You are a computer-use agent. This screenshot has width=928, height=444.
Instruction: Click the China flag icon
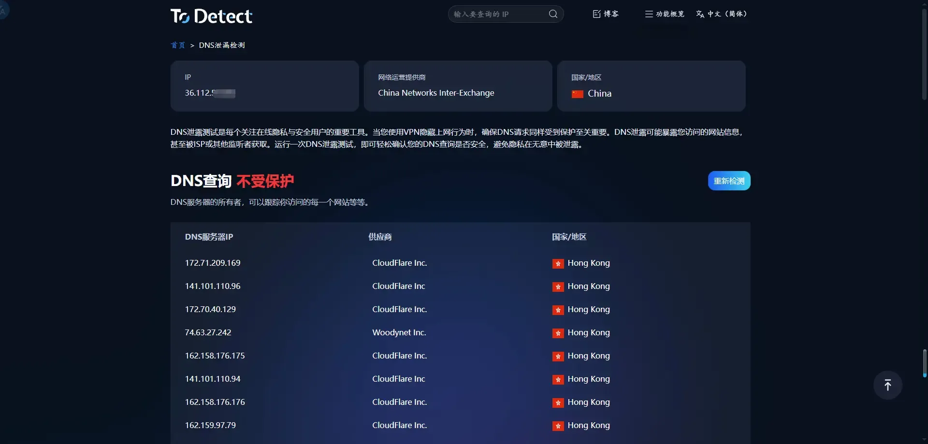577,94
